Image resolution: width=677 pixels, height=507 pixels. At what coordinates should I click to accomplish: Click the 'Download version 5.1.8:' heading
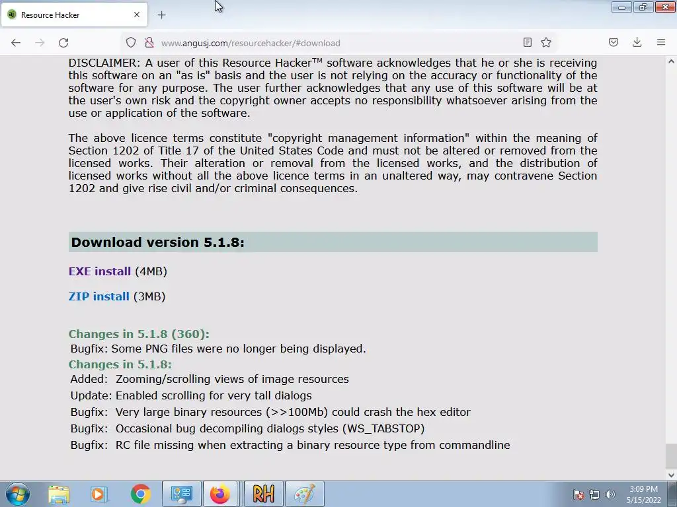coord(157,242)
